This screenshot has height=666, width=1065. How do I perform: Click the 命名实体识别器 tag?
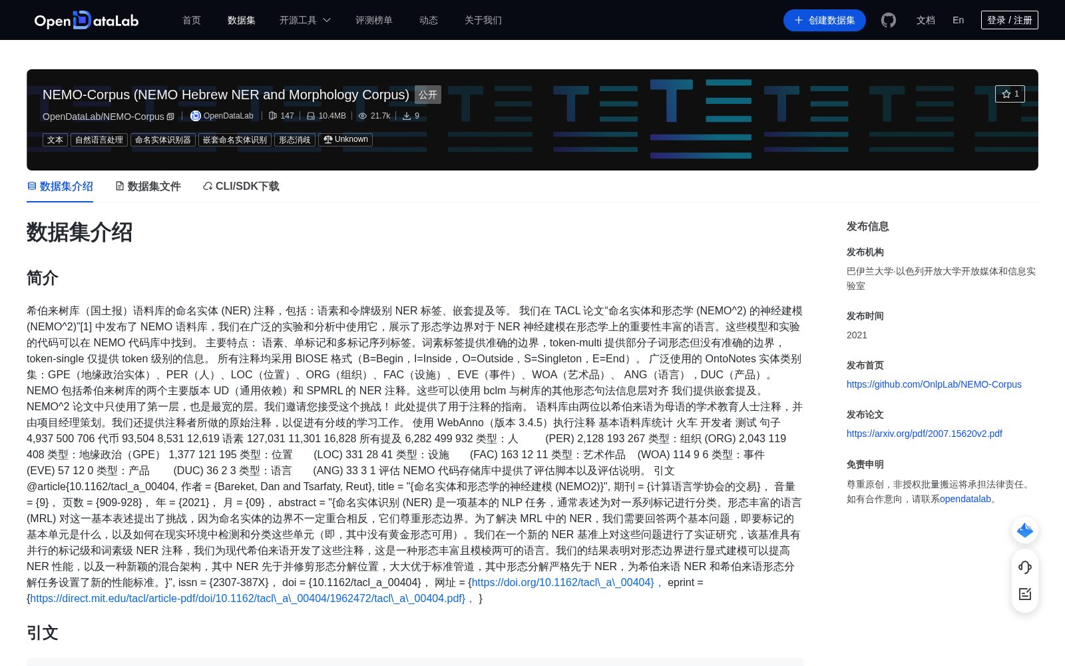163,140
